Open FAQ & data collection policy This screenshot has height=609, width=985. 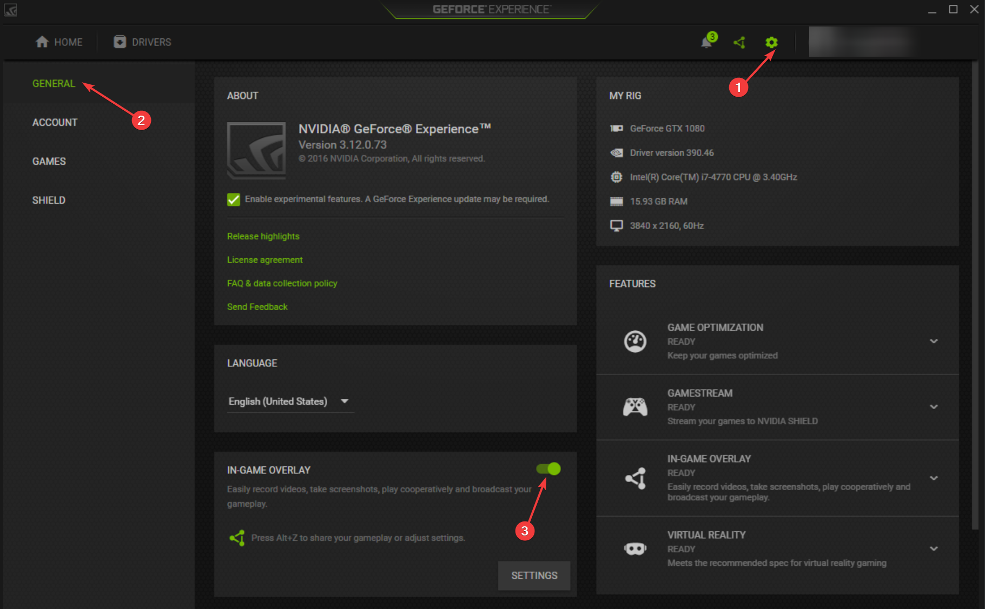pyautogui.click(x=282, y=283)
